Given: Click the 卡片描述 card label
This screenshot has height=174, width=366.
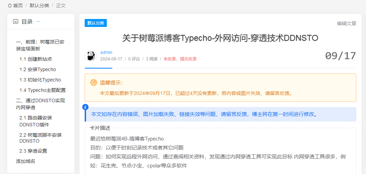Looking at the screenshot, I should click(x=100, y=128).
